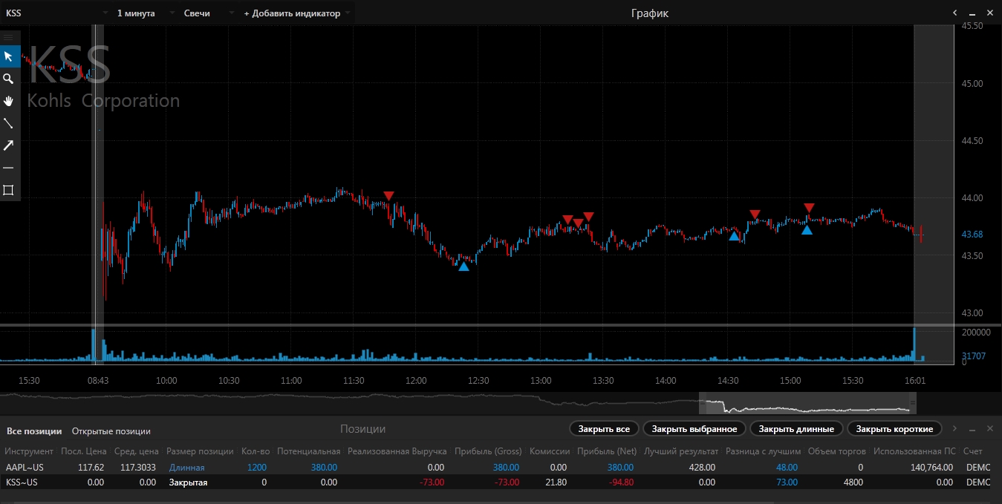Collapse chart panel with left chevron
Screen dimensions: 1002x504
click(956, 13)
